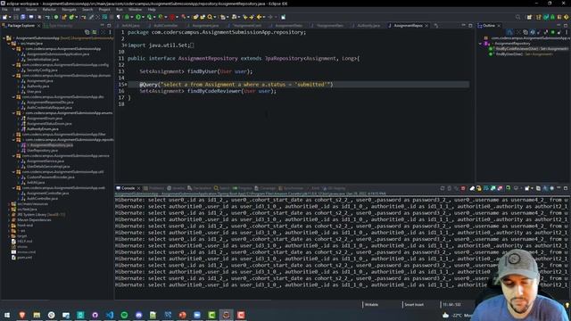
Task: Expand the folded import on line 3
Action: (125, 45)
